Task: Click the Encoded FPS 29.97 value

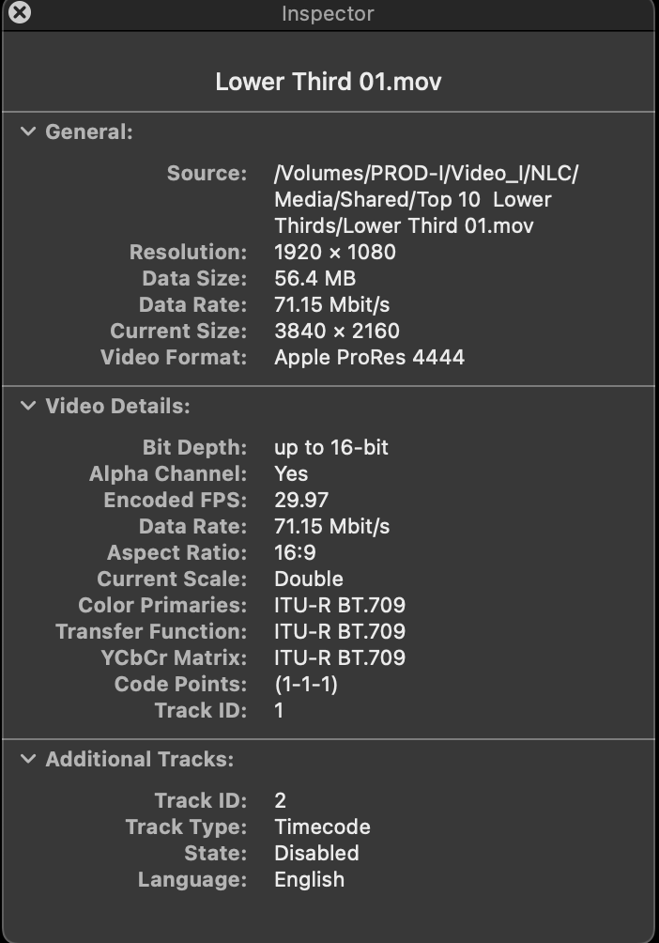Action: pyautogui.click(x=300, y=500)
